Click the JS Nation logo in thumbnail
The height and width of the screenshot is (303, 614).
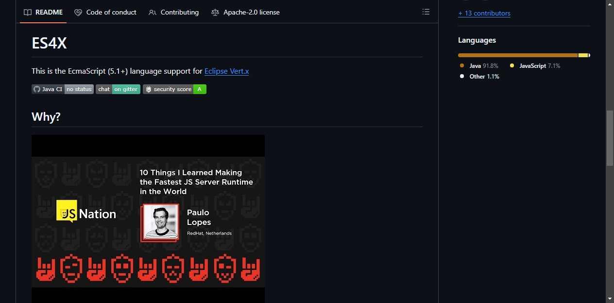(x=86, y=212)
